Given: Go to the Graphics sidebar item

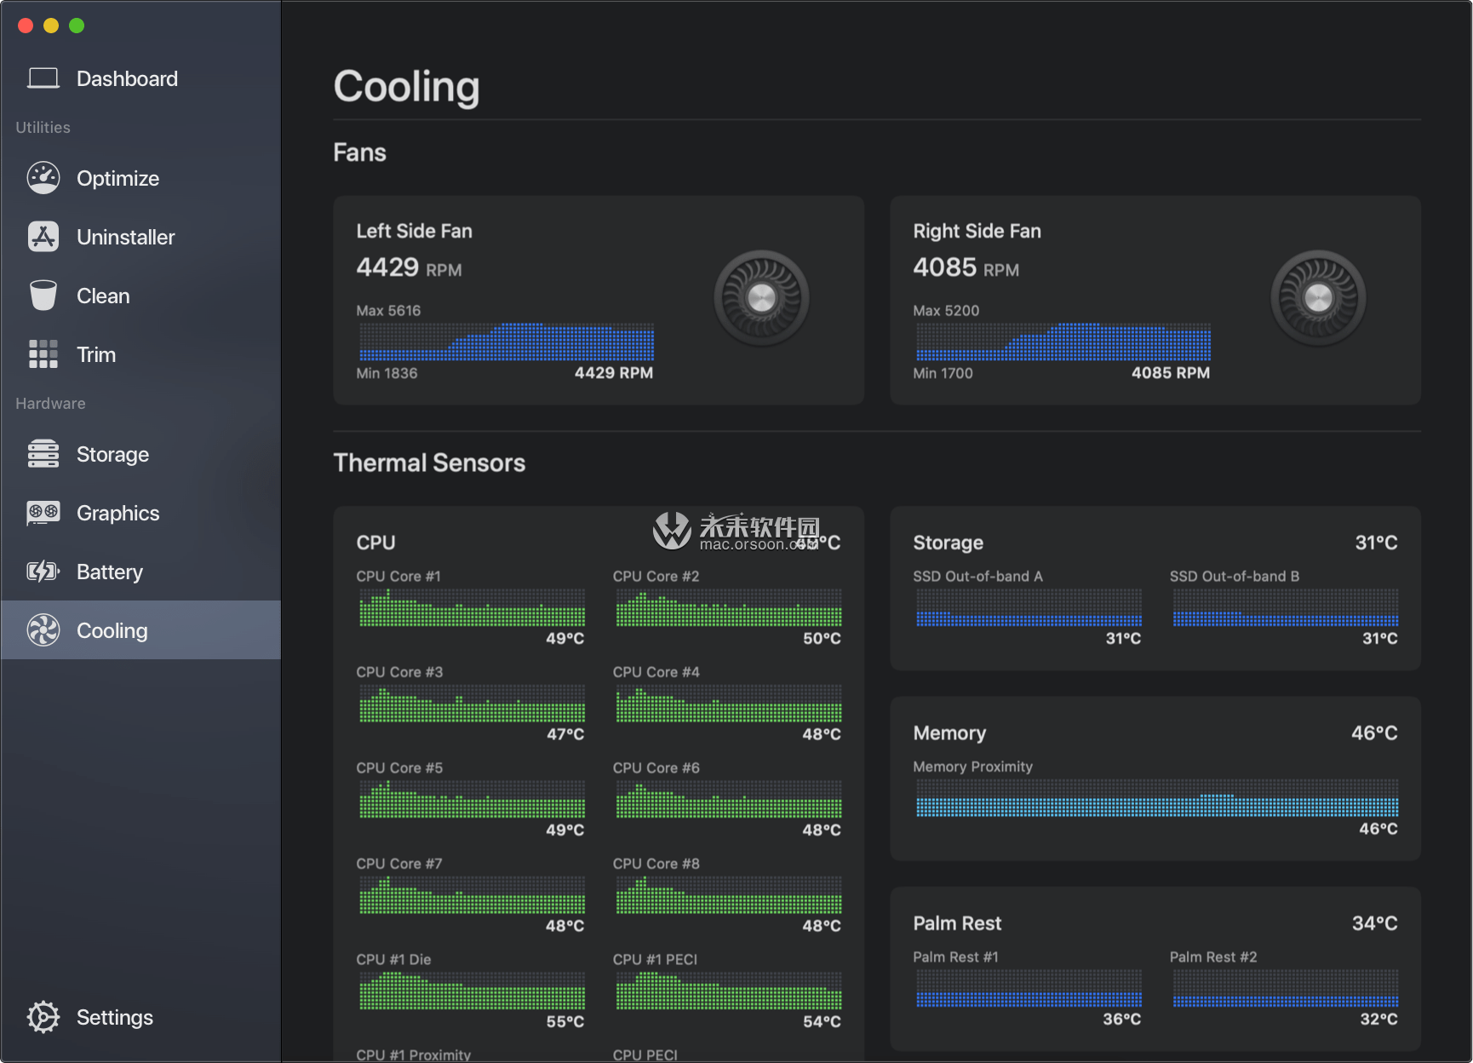Looking at the screenshot, I should point(117,513).
